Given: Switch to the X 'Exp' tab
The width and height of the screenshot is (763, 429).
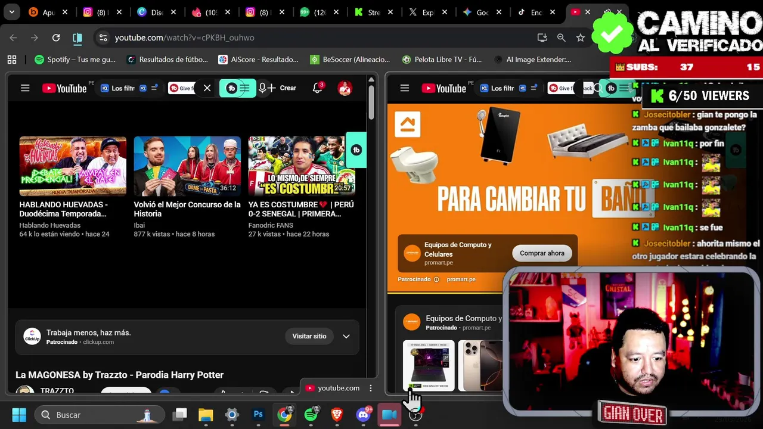Looking at the screenshot, I should (427, 12).
